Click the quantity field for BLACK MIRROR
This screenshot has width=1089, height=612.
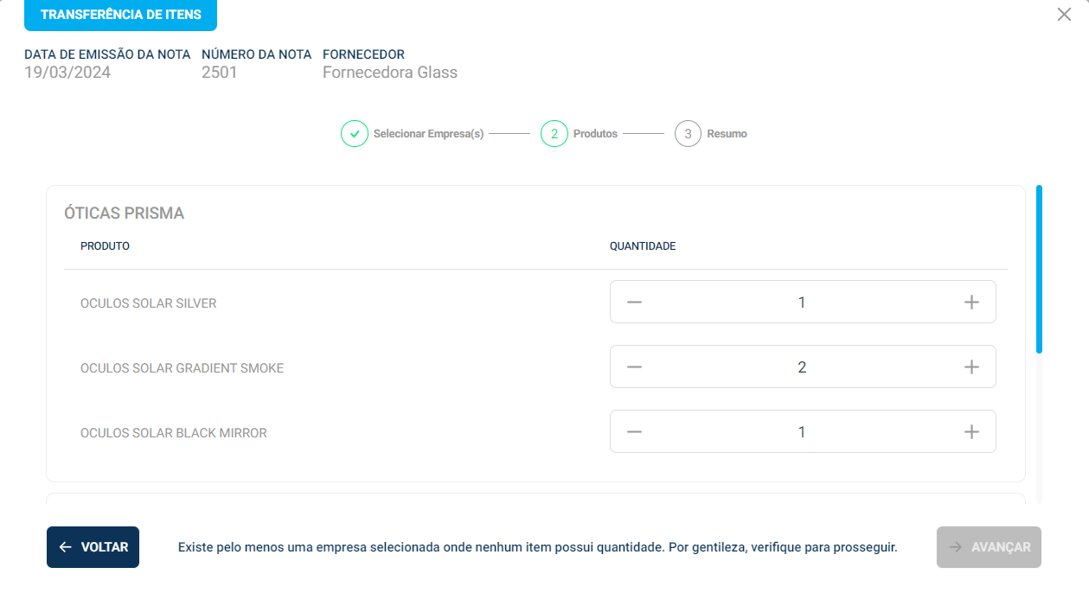802,432
